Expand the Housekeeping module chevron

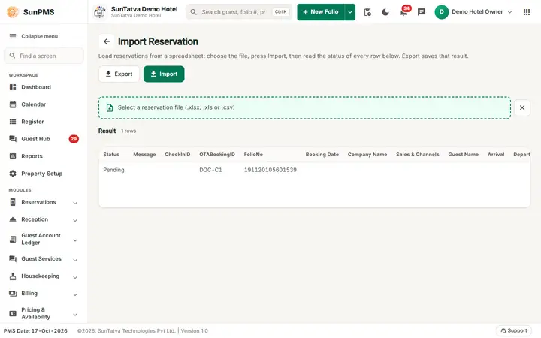(x=75, y=277)
